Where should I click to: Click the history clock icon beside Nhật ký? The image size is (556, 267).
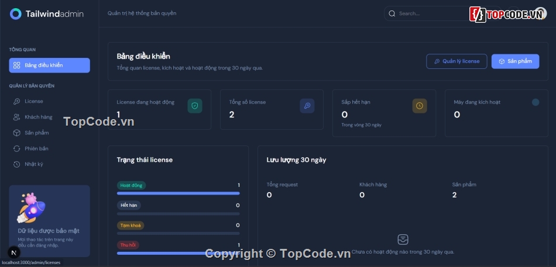(16, 164)
